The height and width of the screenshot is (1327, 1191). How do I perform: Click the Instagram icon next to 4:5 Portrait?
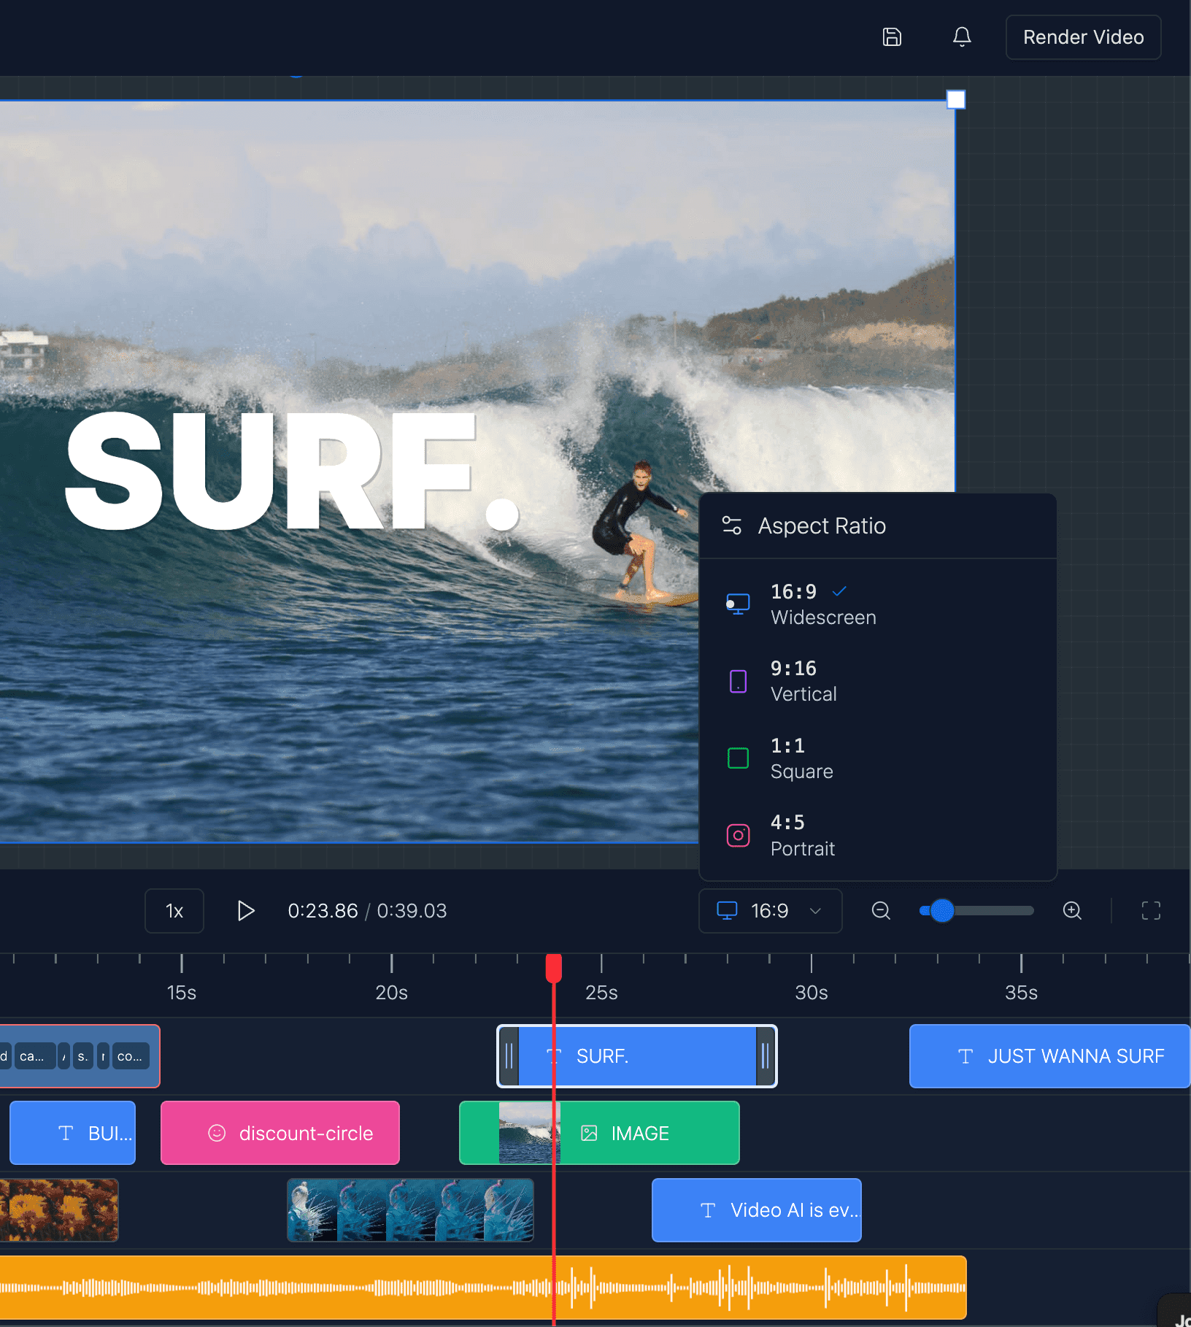738,835
